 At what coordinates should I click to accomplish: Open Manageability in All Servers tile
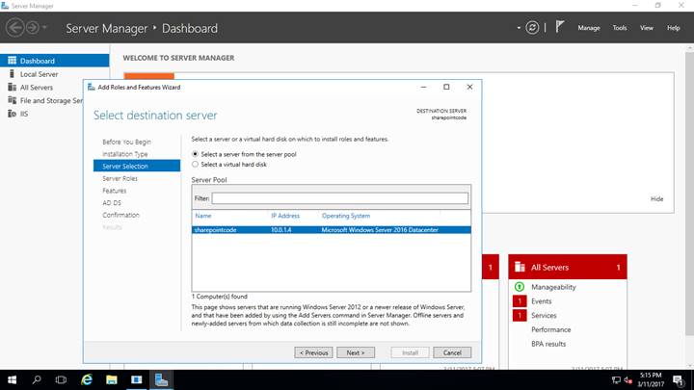pyautogui.click(x=553, y=287)
